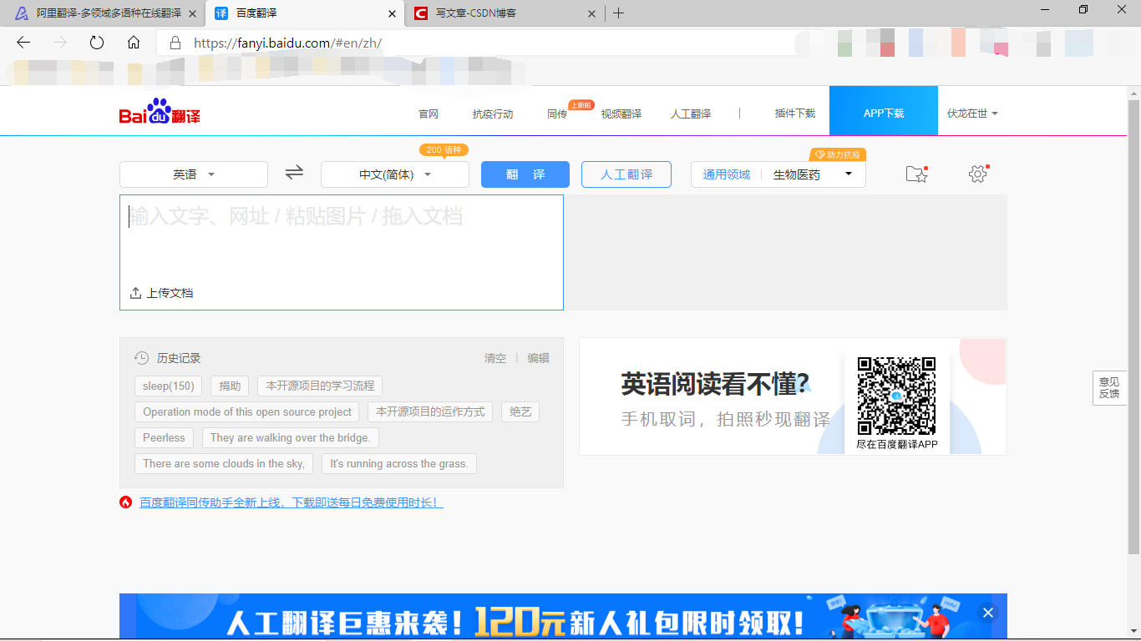Open the 英语 source language dropdown
The image size is (1141, 641).
point(194,174)
